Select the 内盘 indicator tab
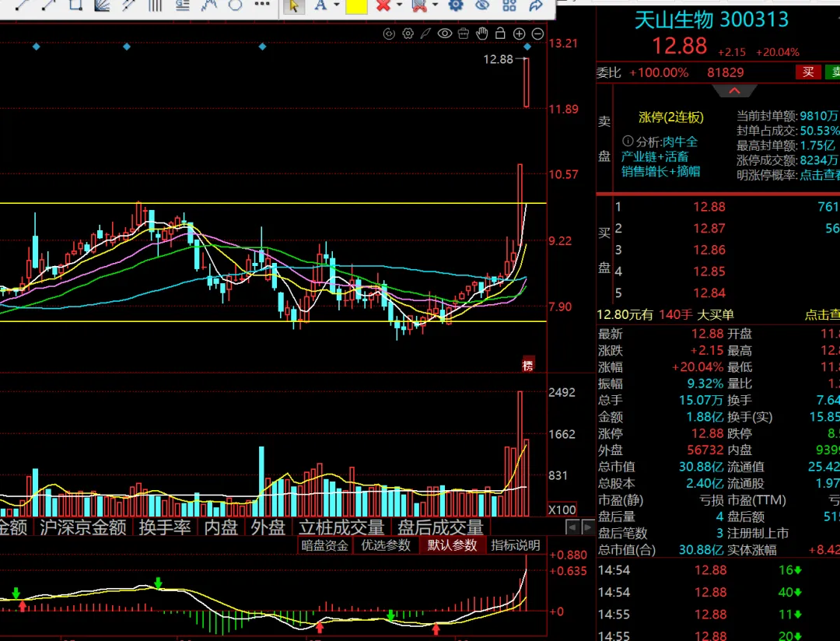The image size is (840, 641). 221,527
